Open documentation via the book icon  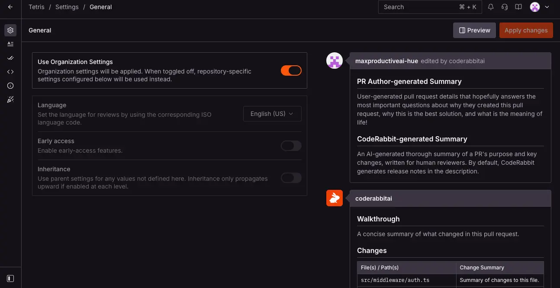click(x=518, y=7)
